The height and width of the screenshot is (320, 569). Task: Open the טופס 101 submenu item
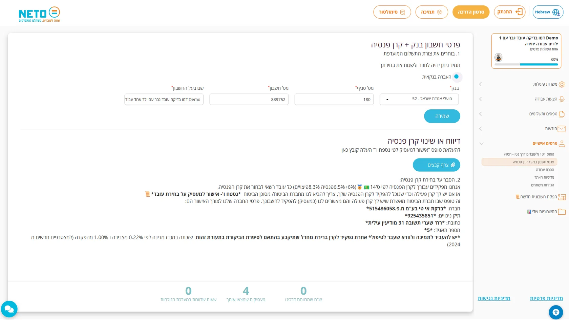tap(529, 154)
